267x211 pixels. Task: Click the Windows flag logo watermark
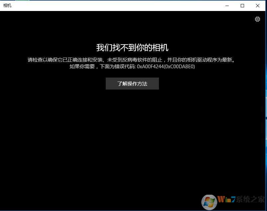(x=209, y=202)
